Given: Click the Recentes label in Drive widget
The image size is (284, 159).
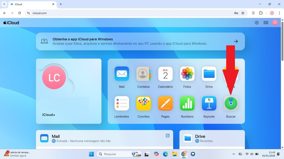Looking at the screenshot, I should pos(206,141).
